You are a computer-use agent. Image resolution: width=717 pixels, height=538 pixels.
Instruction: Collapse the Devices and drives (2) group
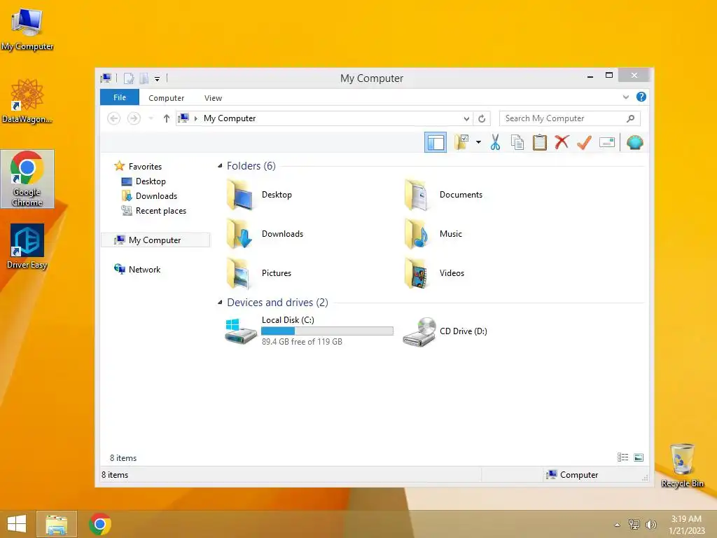coord(220,303)
